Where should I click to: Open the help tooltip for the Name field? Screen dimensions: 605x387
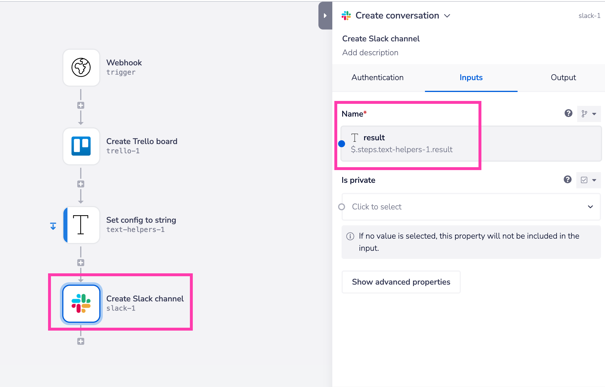(568, 114)
